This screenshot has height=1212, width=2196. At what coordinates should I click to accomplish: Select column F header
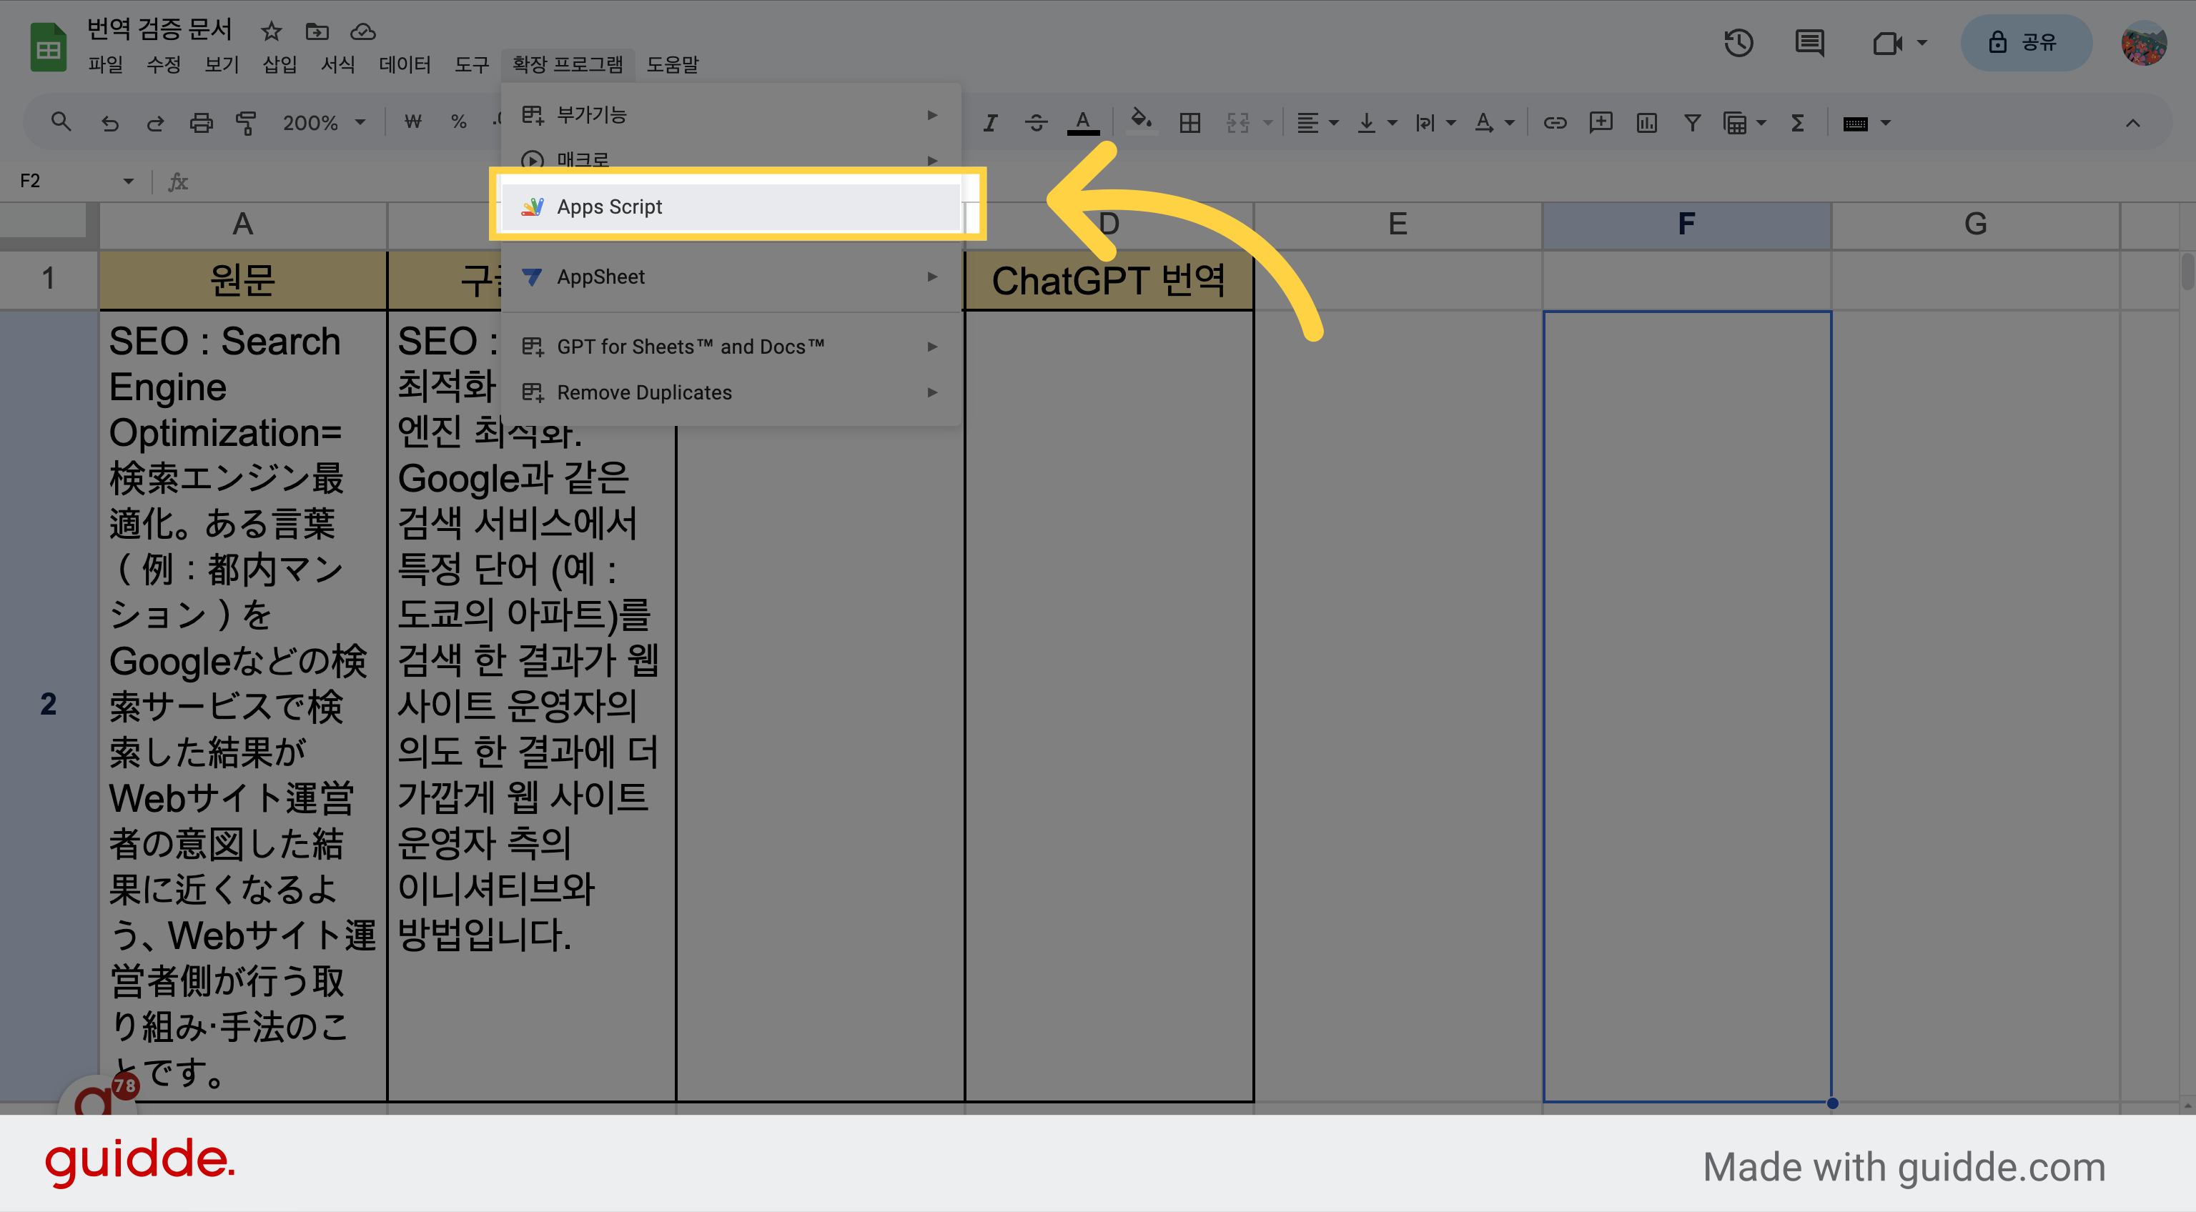pos(1686,224)
